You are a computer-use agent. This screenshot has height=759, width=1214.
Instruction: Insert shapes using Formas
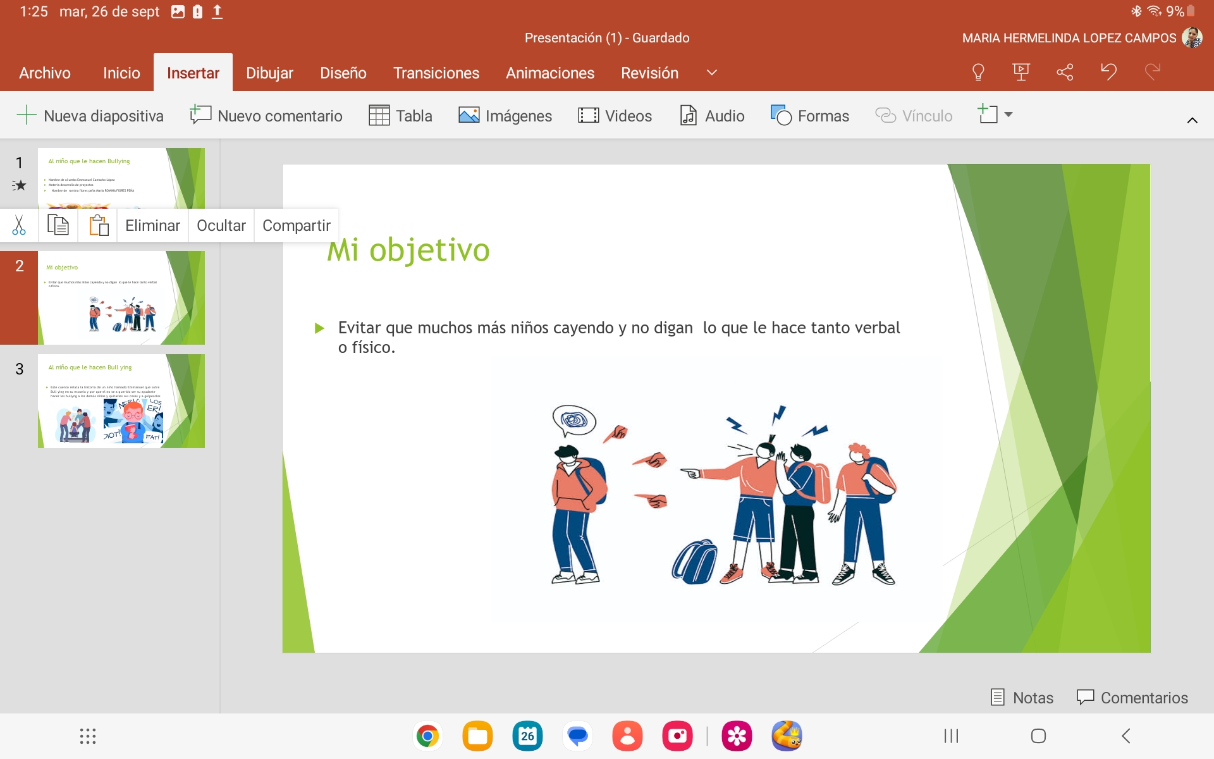point(810,116)
